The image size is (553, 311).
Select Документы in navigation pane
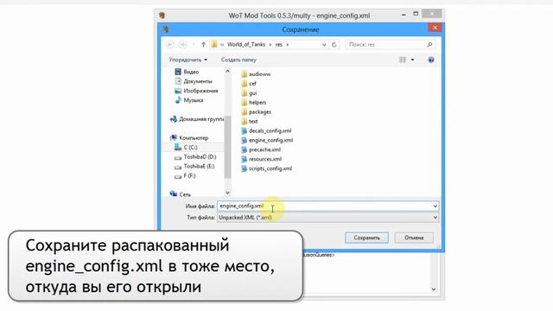pyautogui.click(x=194, y=81)
